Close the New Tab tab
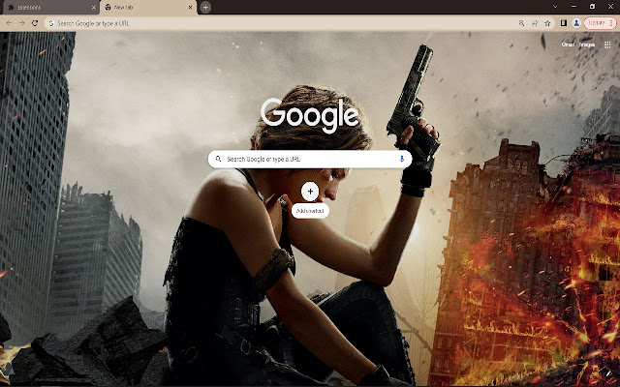Viewport: 620px width, 387px height. click(x=191, y=7)
